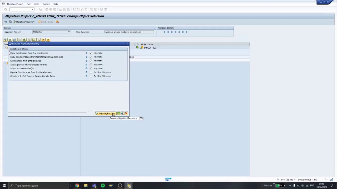Image resolution: width=337 pixels, height=189 pixels.
Task: Click the volume speaker icon in system tray
Action: (x=303, y=186)
